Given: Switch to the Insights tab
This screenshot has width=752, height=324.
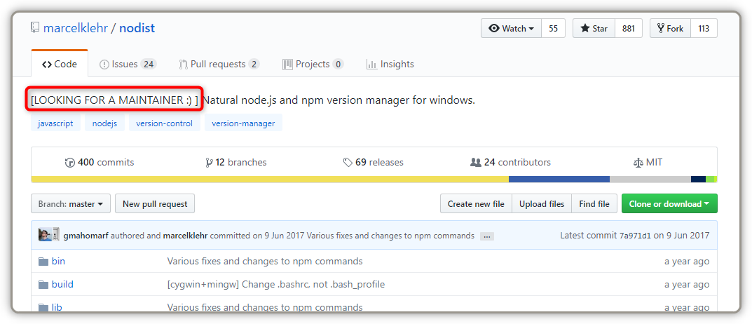Looking at the screenshot, I should [390, 64].
